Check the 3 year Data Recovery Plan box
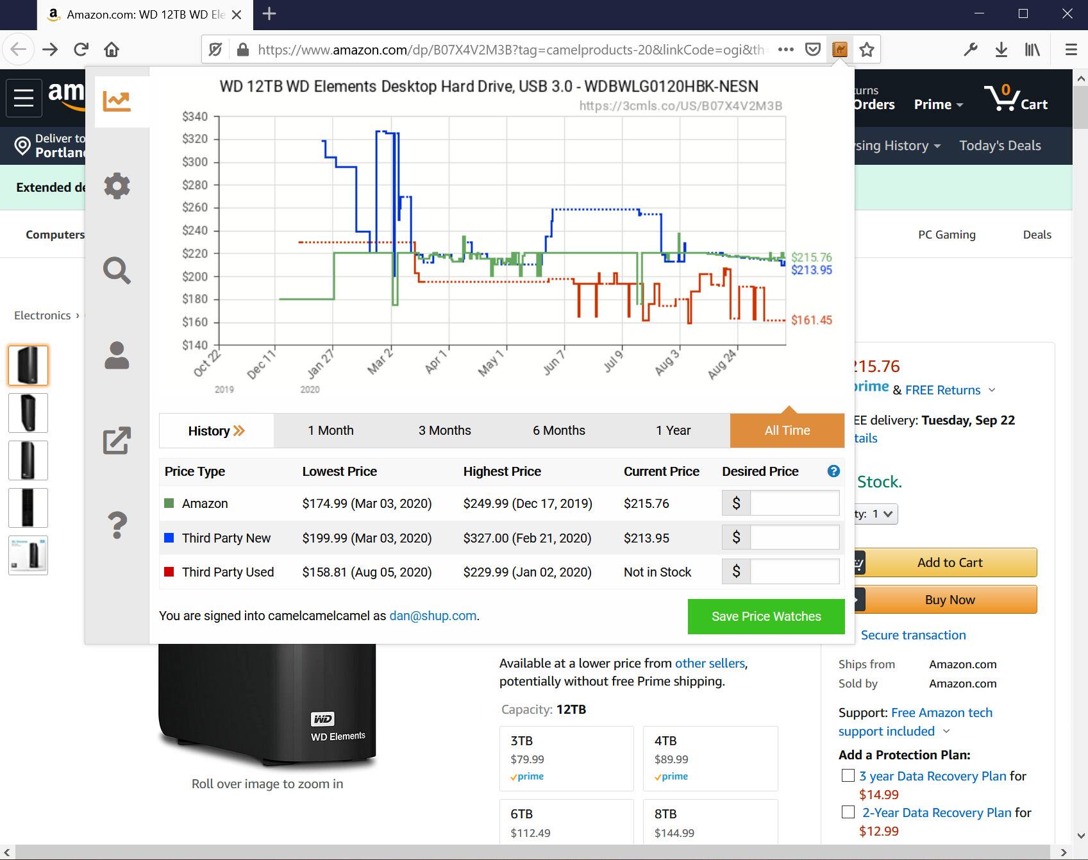This screenshot has height=860, width=1088. (848, 775)
